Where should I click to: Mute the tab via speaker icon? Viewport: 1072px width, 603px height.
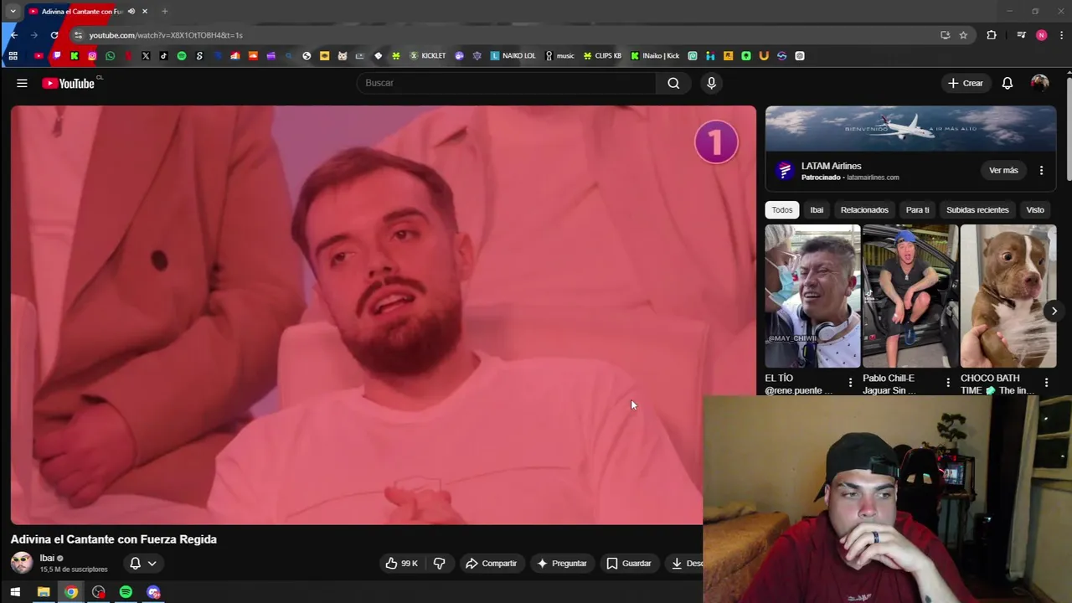pos(131,11)
